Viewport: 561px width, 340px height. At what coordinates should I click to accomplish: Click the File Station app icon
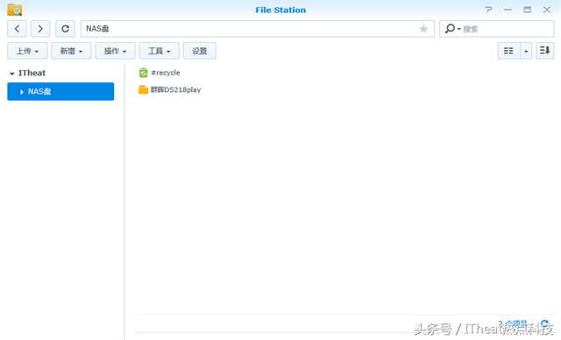[15, 10]
